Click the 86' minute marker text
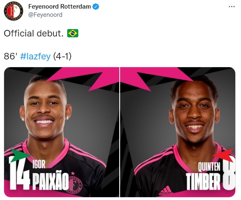The width and height of the screenshot is (241, 200). 11,56
